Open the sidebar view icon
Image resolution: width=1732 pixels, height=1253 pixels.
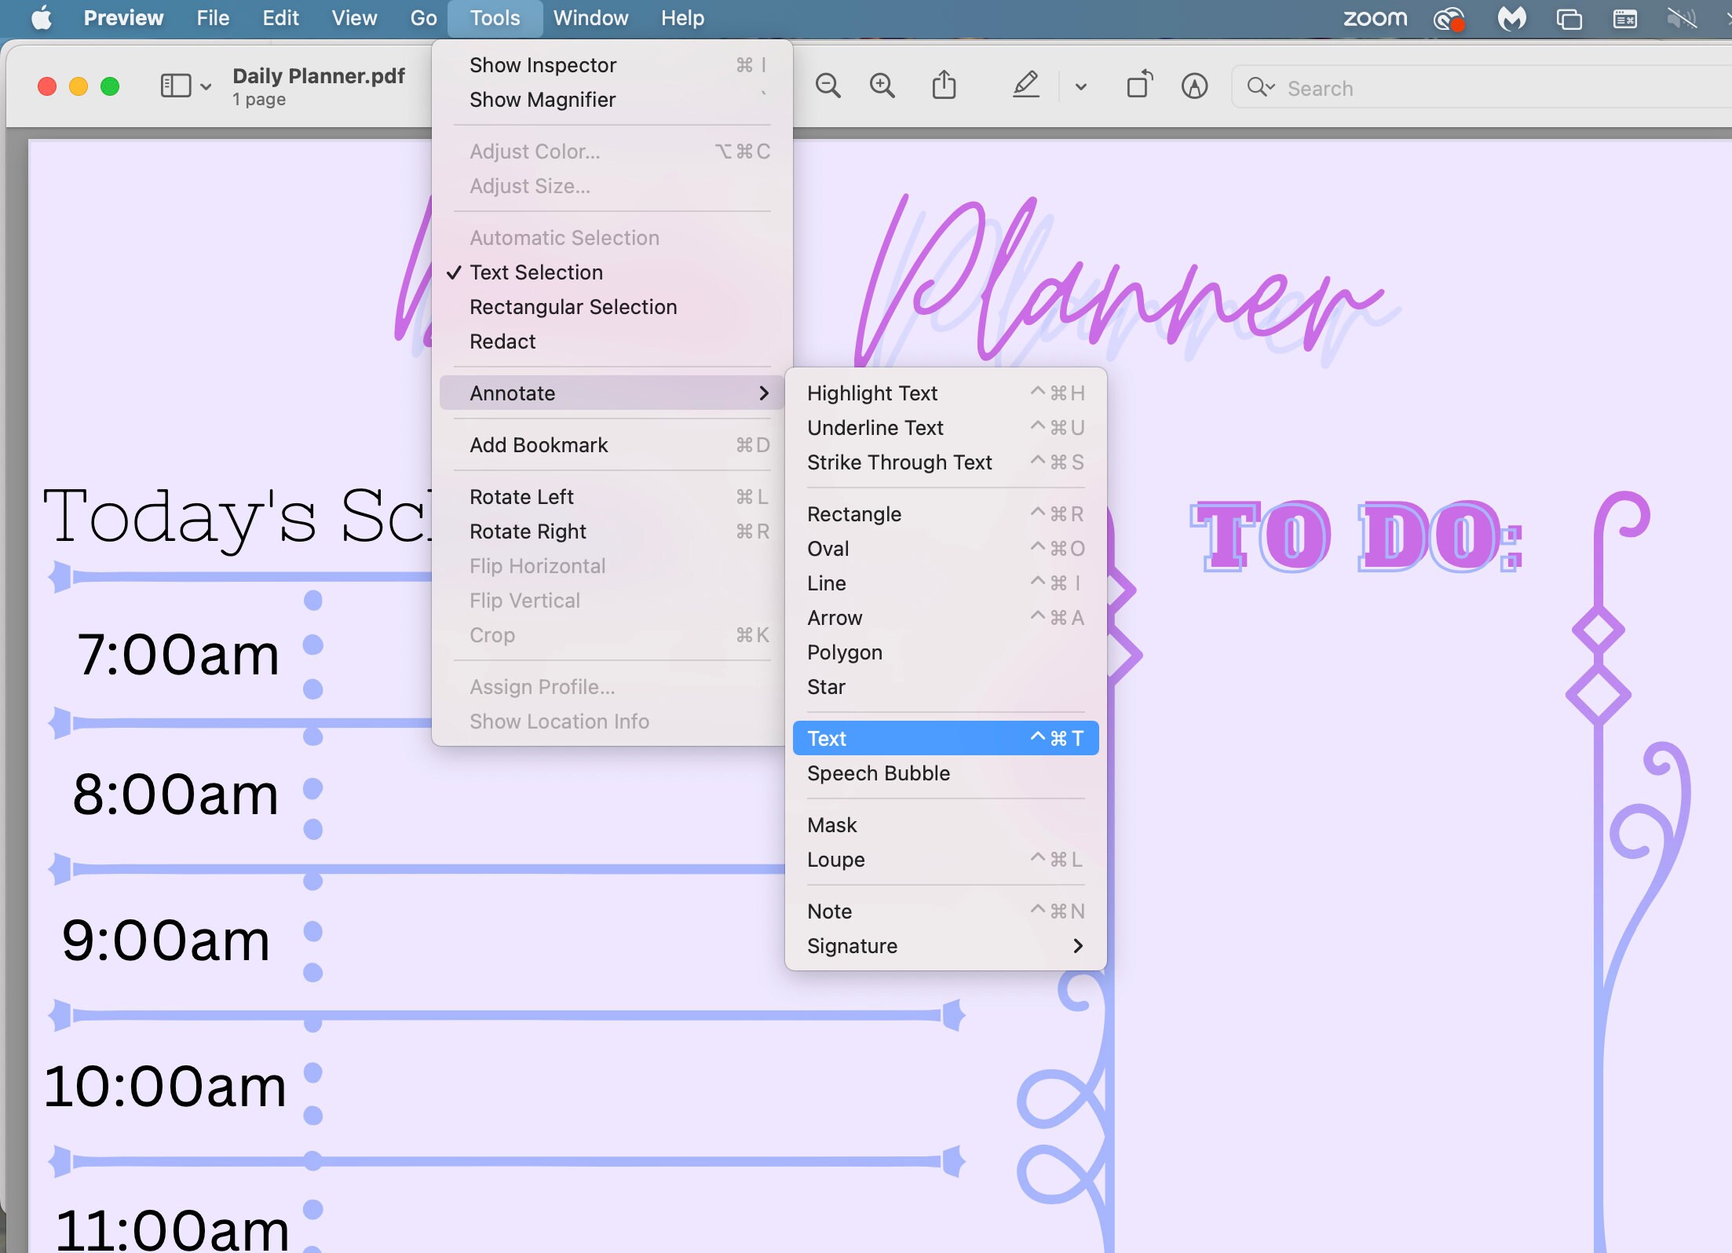click(174, 85)
